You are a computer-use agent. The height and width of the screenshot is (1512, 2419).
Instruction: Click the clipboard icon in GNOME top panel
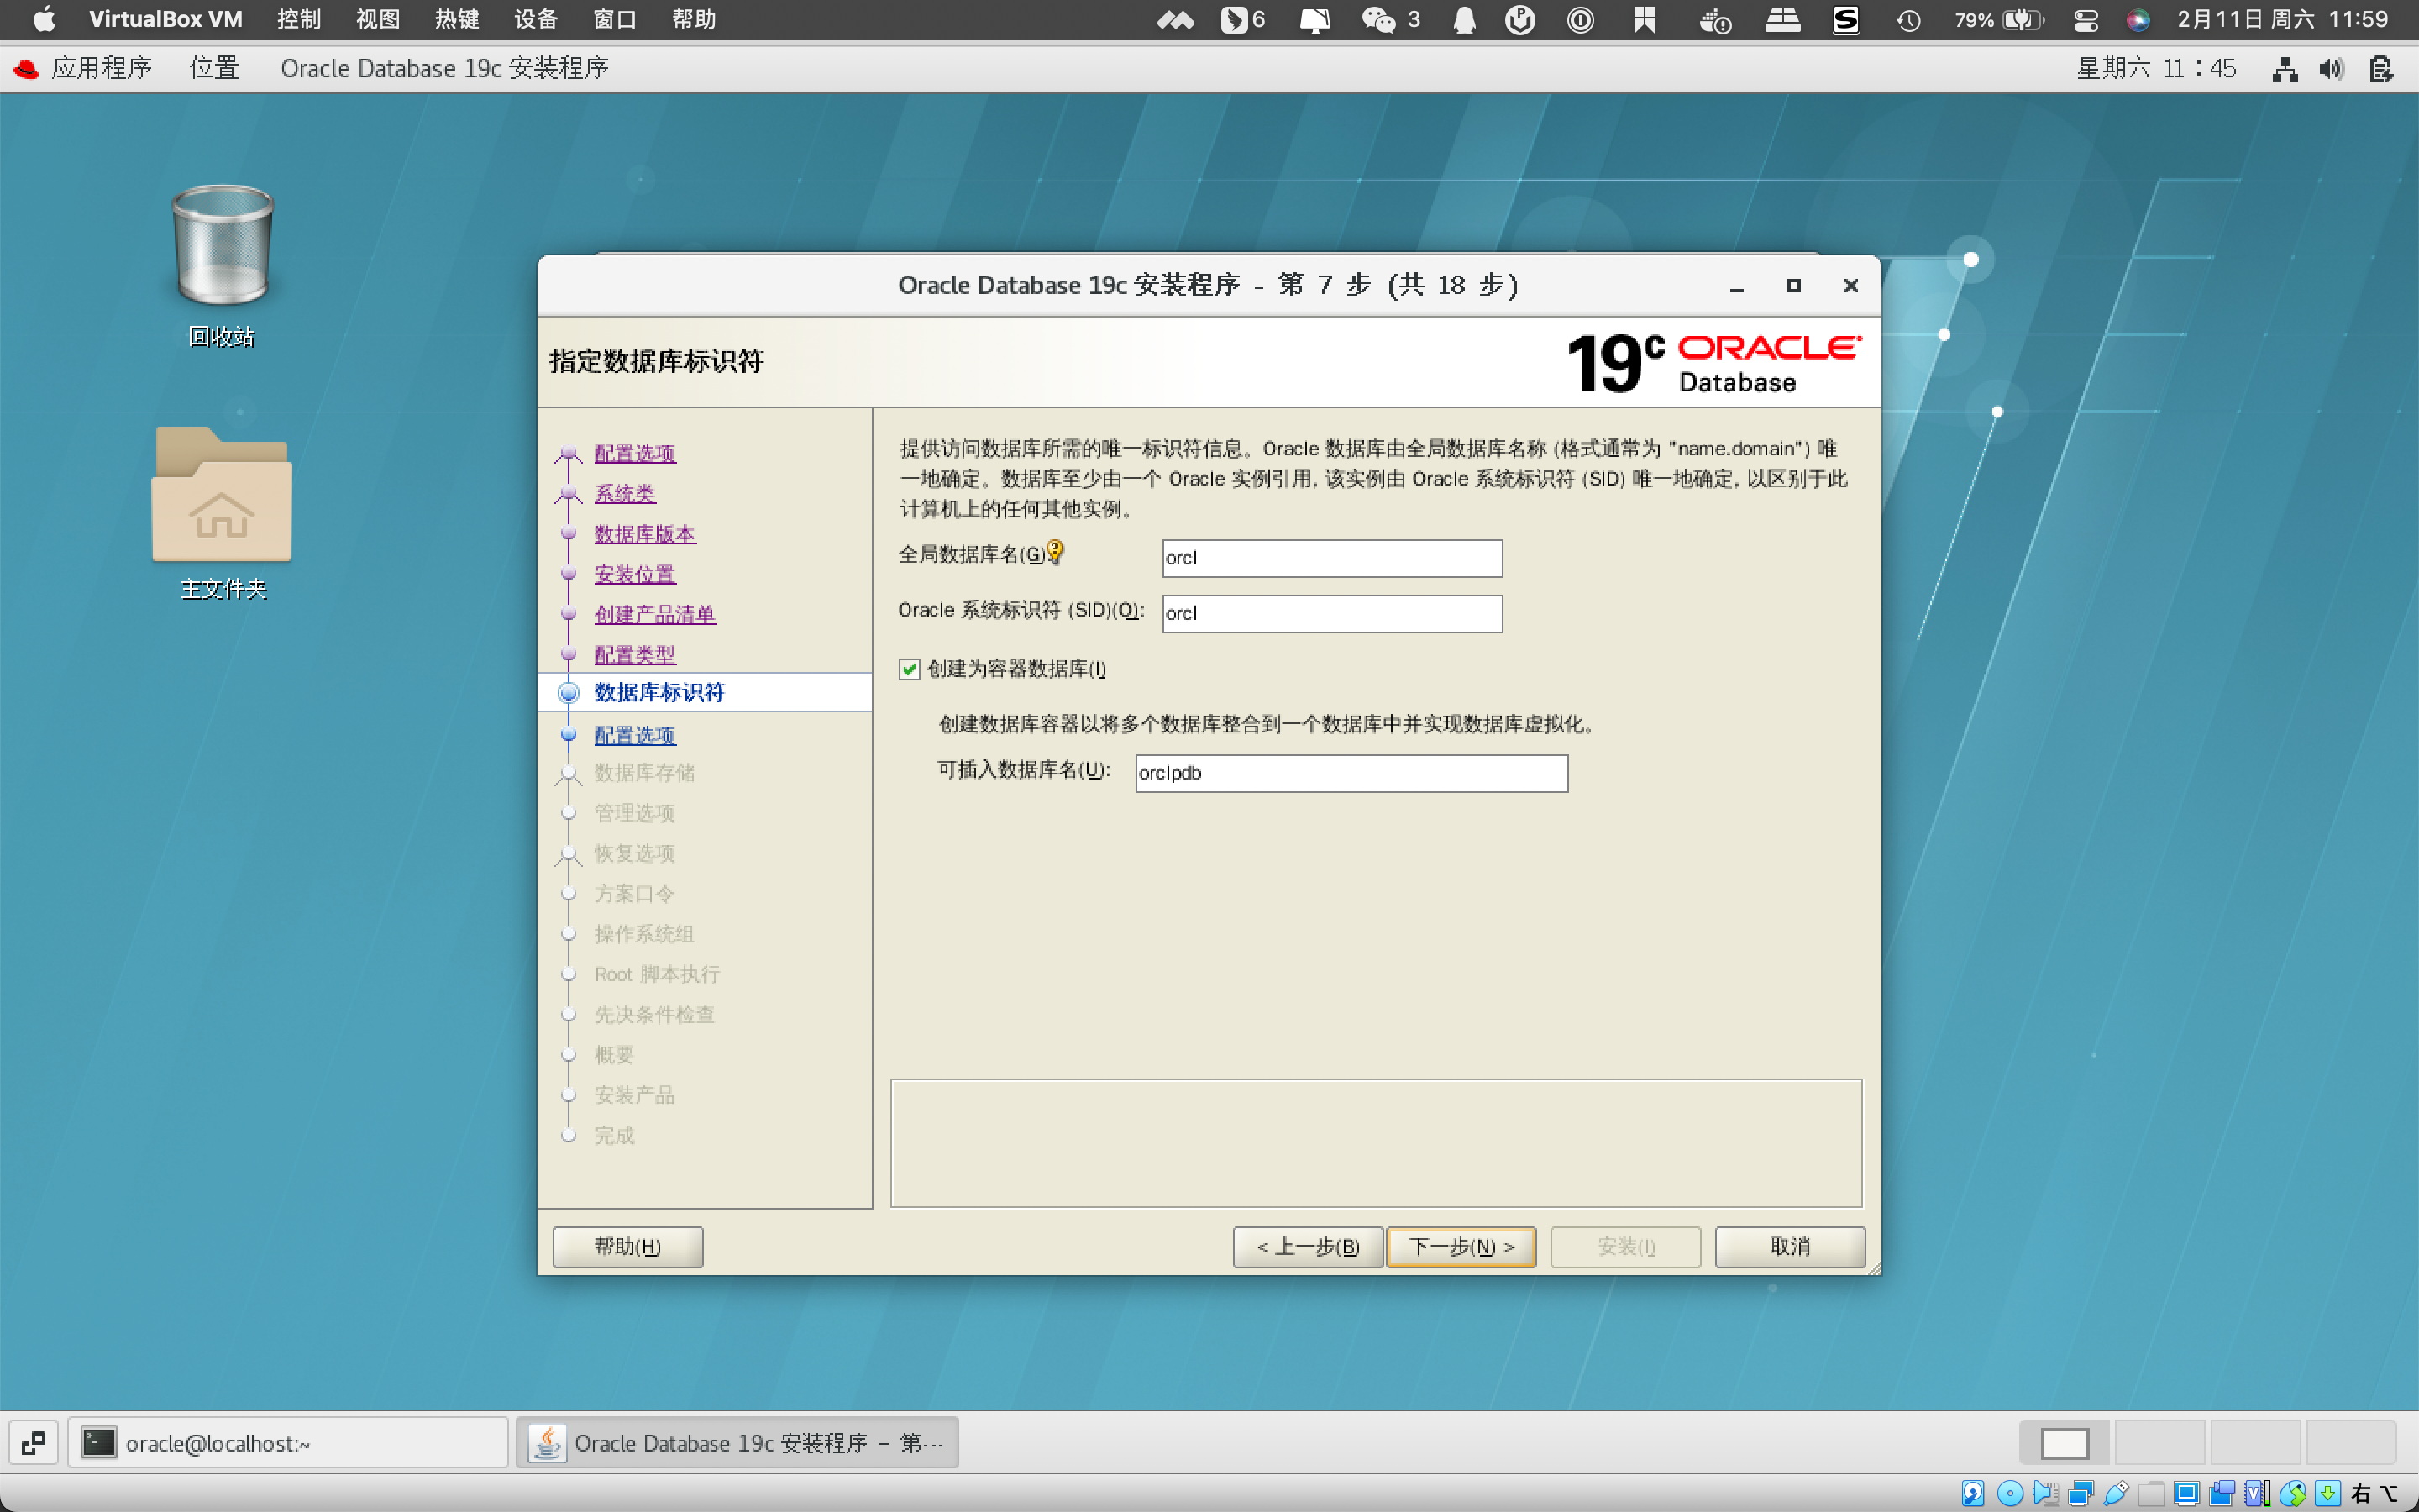2381,69
